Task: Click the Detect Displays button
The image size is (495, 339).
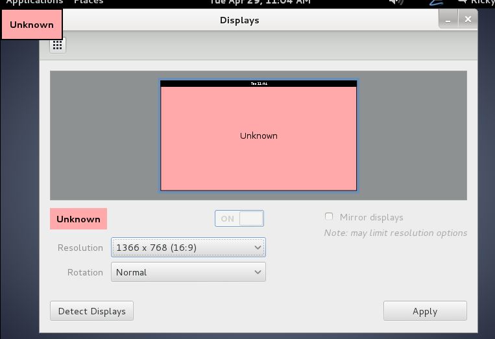Action: pos(91,311)
